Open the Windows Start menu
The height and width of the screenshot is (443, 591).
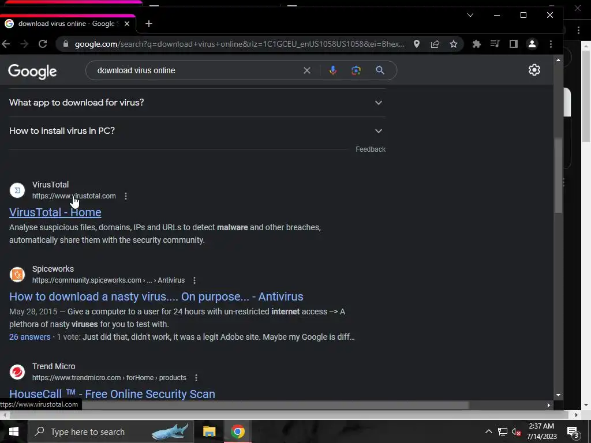tap(14, 431)
